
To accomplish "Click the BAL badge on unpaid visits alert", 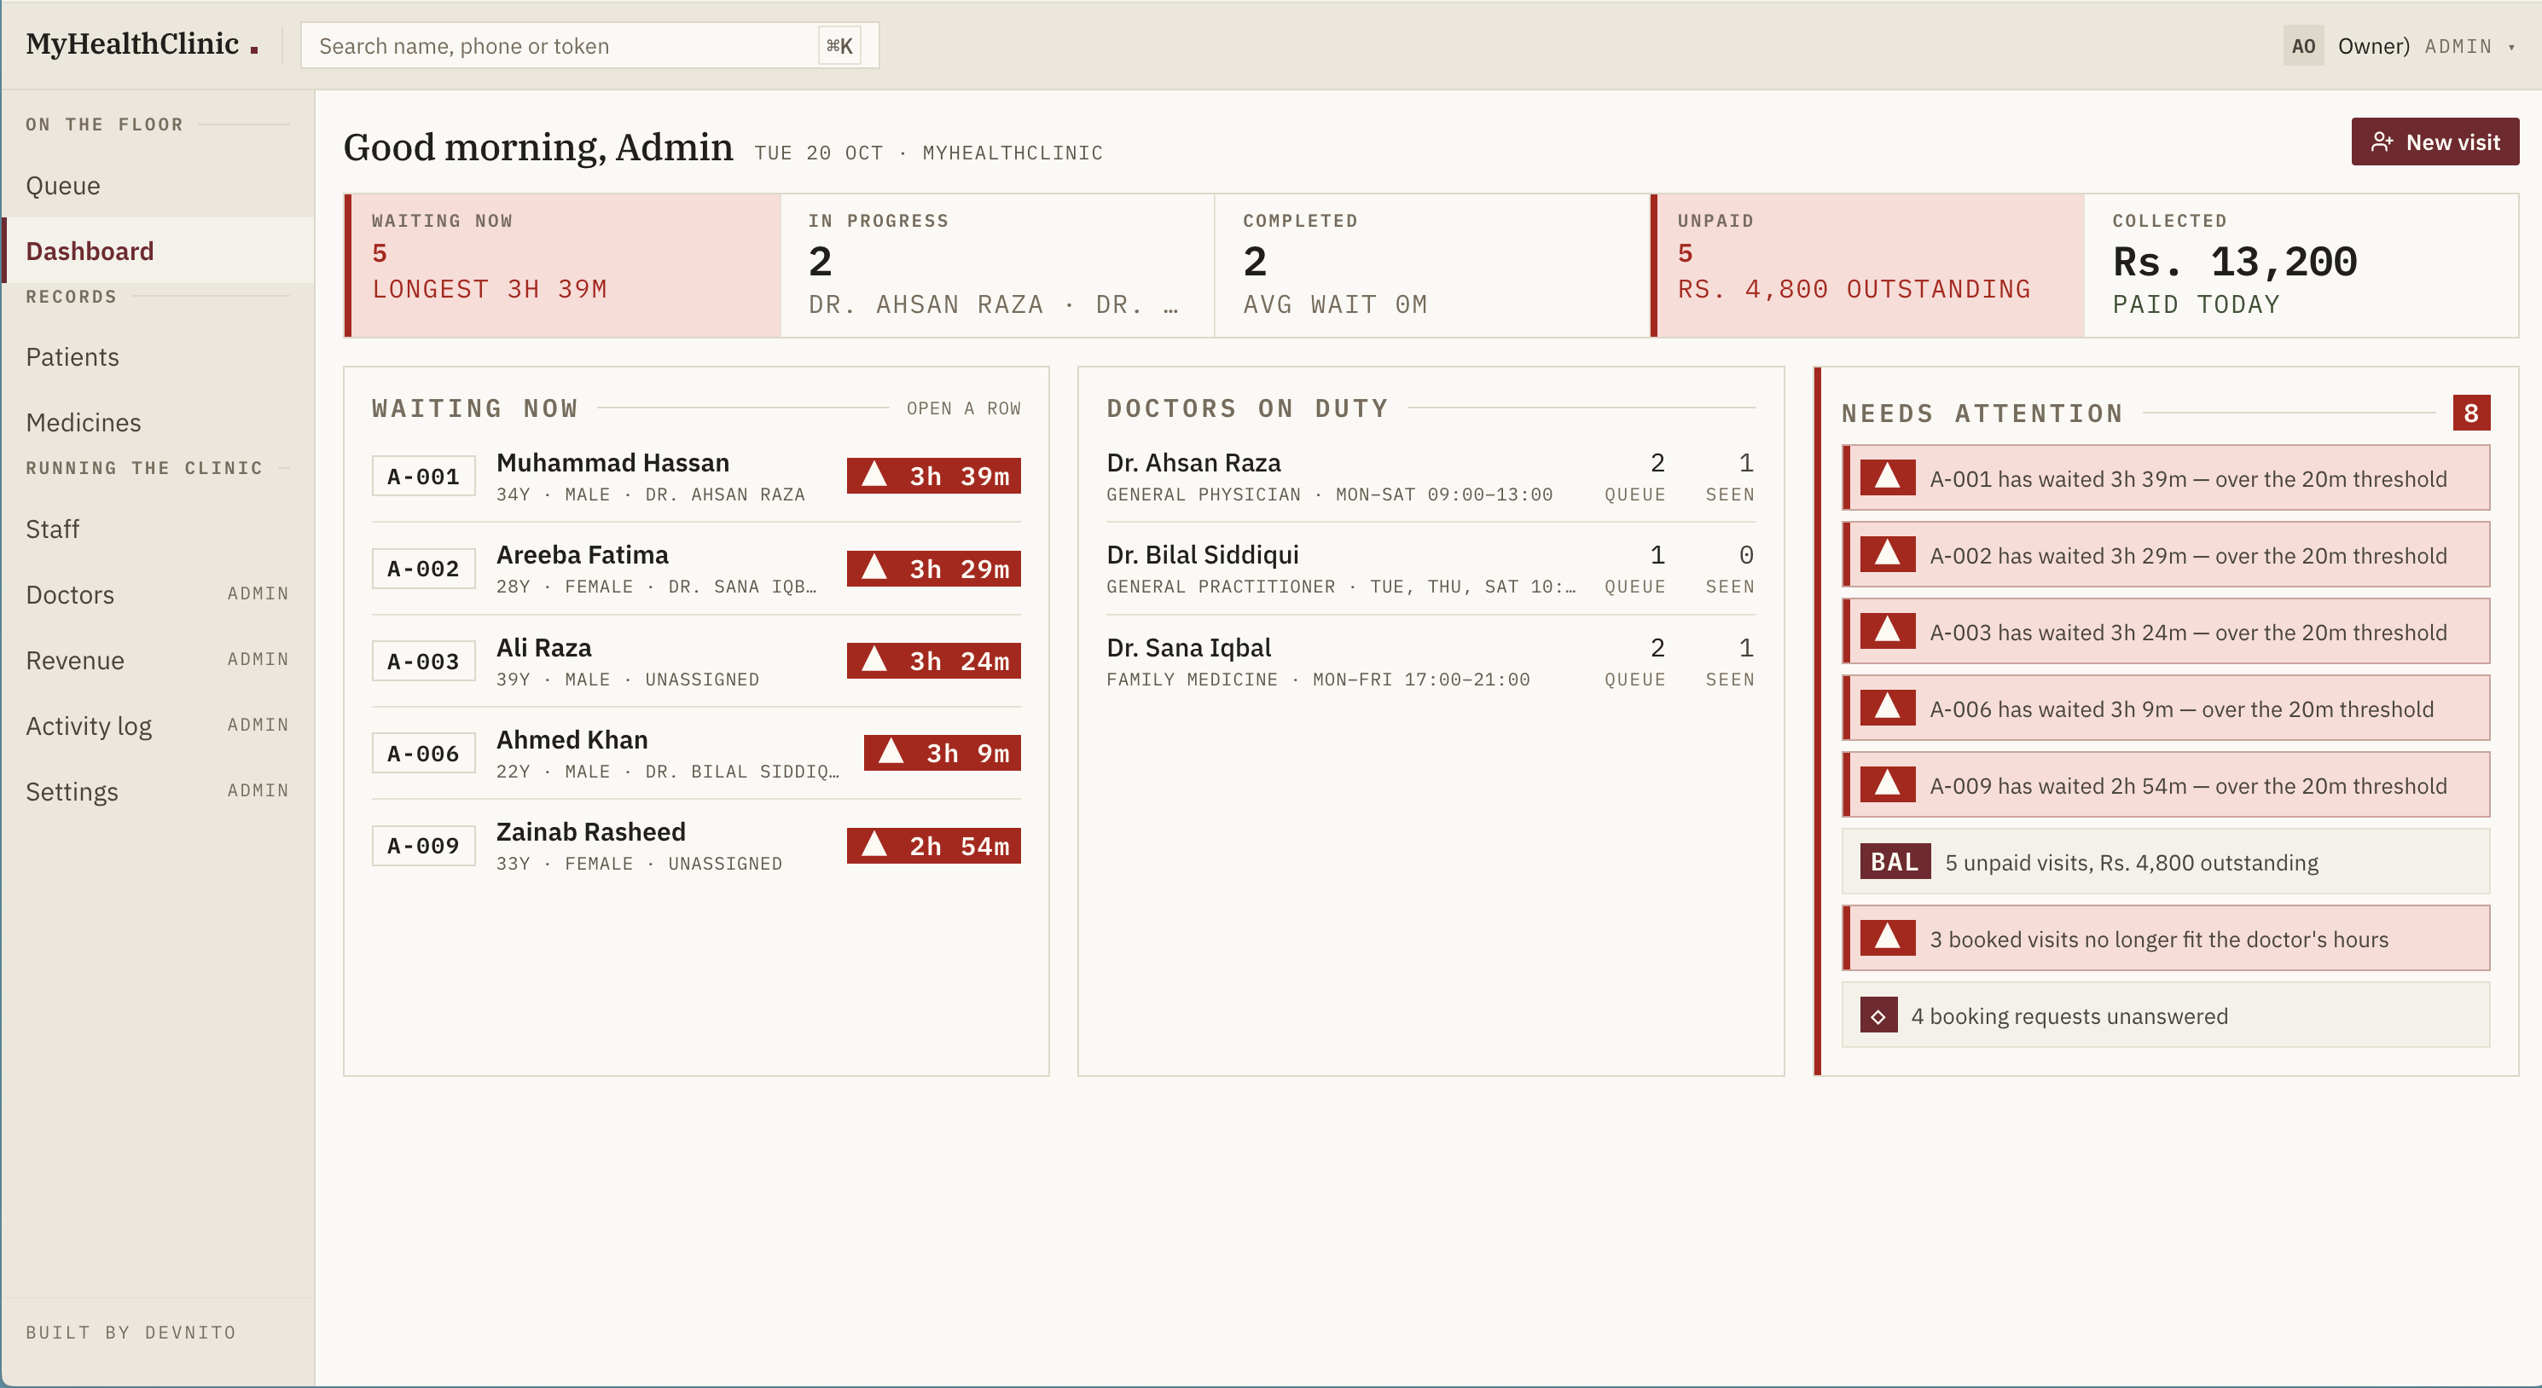I will 1895,861.
